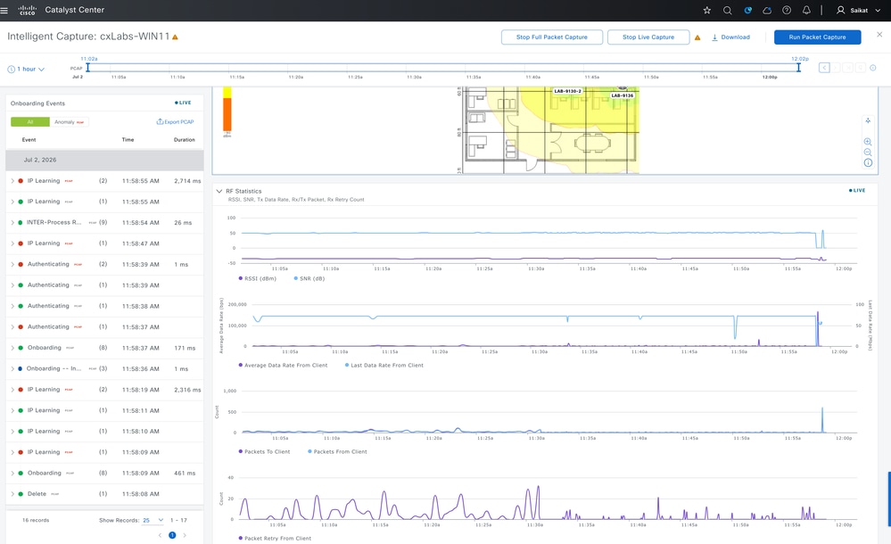Toggle Last Data Rate From Client series
Viewport: 891px width, 544px height.
(x=384, y=365)
